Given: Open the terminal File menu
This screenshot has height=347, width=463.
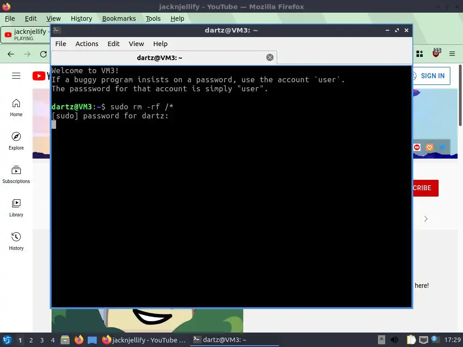Looking at the screenshot, I should pyautogui.click(x=61, y=44).
